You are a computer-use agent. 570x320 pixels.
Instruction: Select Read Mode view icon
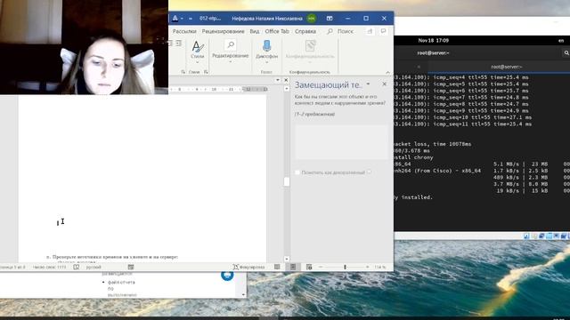[x=277, y=267]
